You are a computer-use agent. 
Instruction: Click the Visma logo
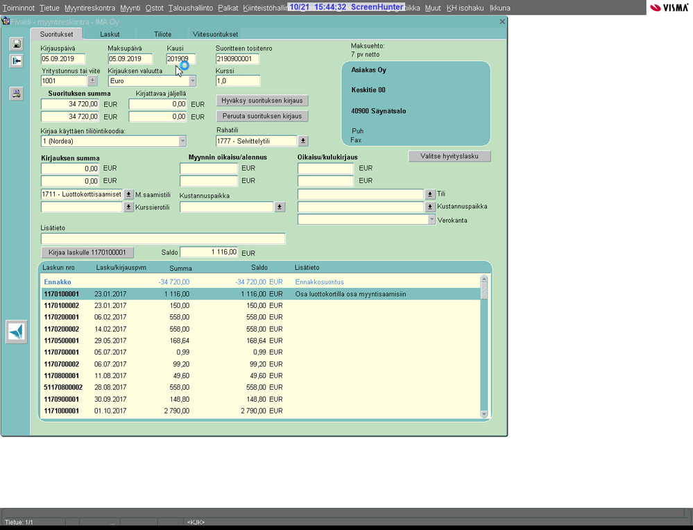pos(669,8)
